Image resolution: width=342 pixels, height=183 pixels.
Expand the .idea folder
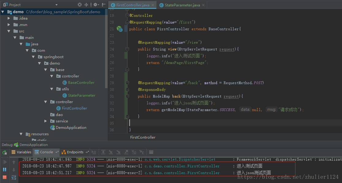[9, 18]
